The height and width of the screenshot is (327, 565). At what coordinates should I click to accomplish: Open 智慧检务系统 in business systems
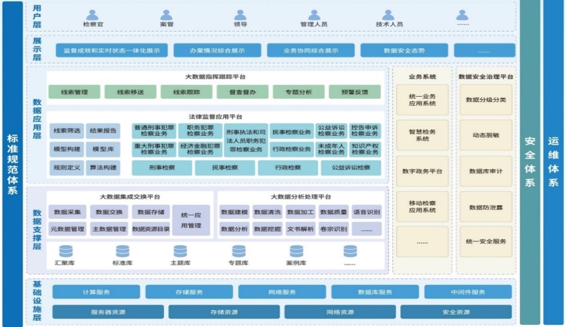click(422, 135)
